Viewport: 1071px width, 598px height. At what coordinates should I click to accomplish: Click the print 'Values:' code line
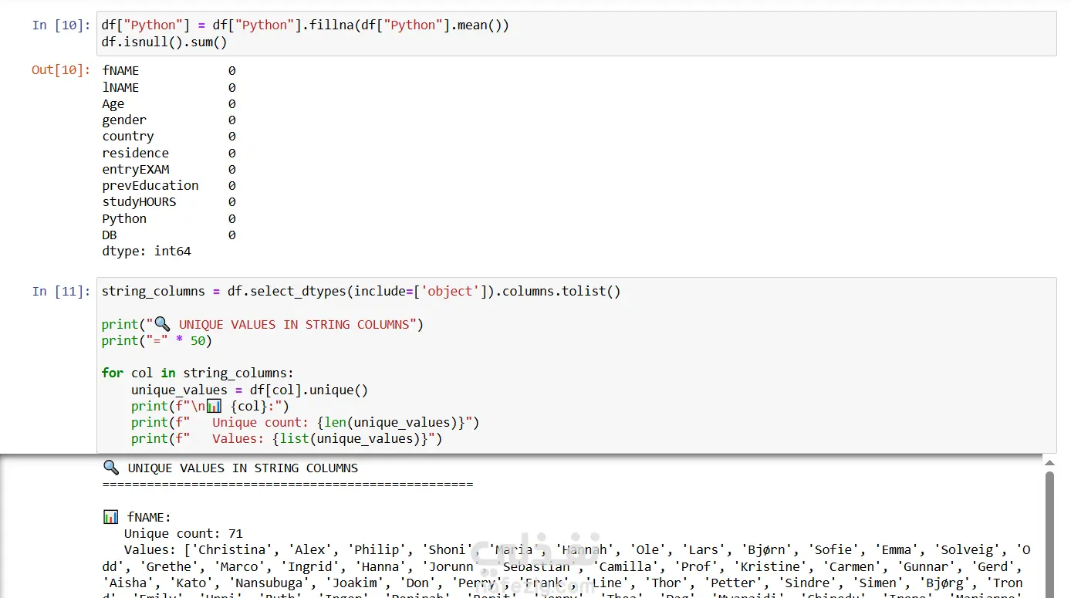(286, 439)
